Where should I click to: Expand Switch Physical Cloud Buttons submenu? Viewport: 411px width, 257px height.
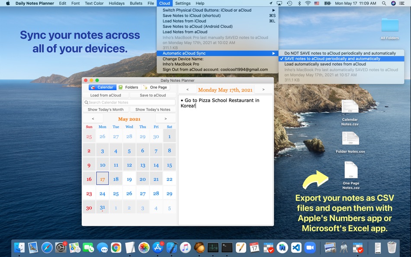pyautogui.click(x=218, y=10)
